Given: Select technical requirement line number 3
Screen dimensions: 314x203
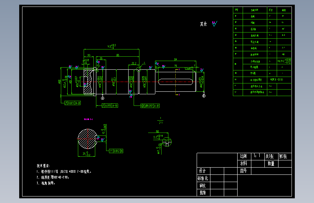Looking at the screenshot, I should [x=46, y=183].
